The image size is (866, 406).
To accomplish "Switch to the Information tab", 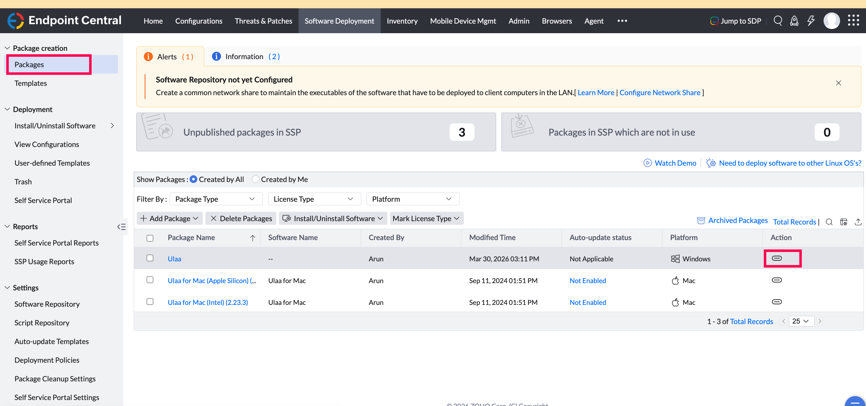I will pyautogui.click(x=246, y=57).
